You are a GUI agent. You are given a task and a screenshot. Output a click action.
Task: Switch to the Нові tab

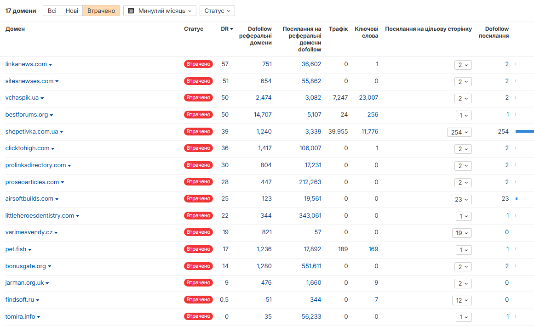[71, 11]
